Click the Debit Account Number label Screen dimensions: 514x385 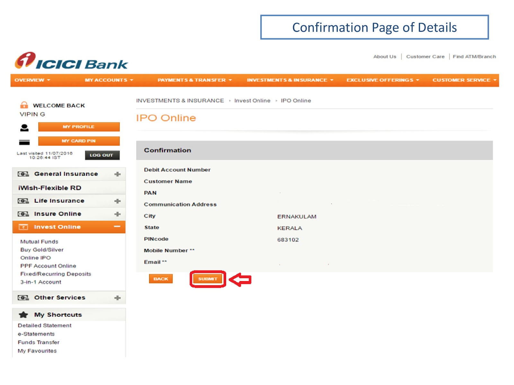[177, 170]
